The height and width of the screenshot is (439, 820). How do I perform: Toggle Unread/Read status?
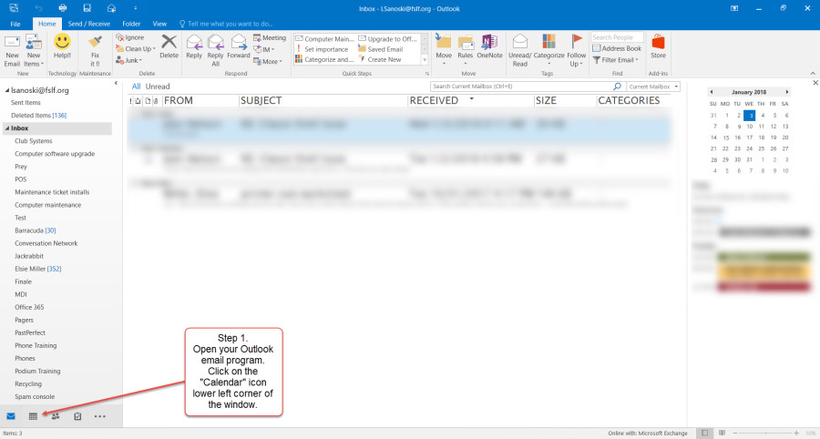pyautogui.click(x=520, y=51)
